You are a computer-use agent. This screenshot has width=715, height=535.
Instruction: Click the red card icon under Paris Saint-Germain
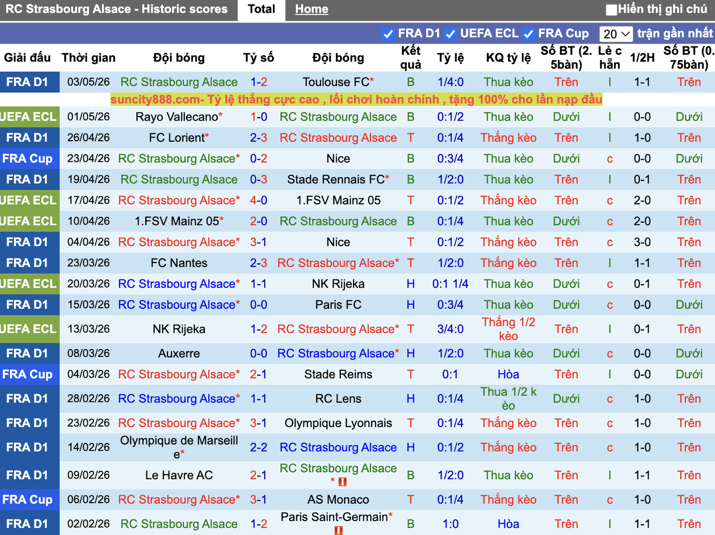pos(339,531)
